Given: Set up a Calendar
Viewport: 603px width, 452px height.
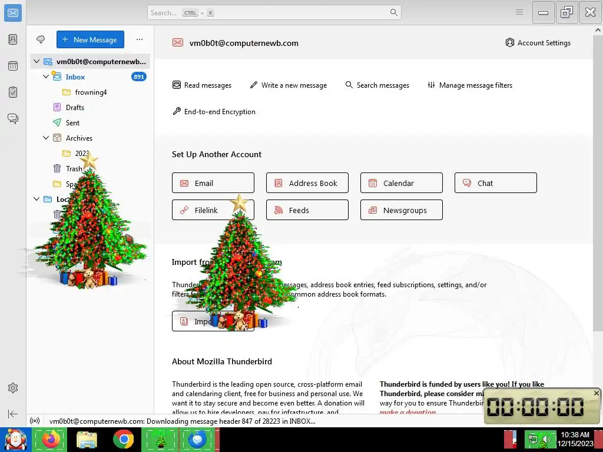Looking at the screenshot, I should [x=402, y=183].
